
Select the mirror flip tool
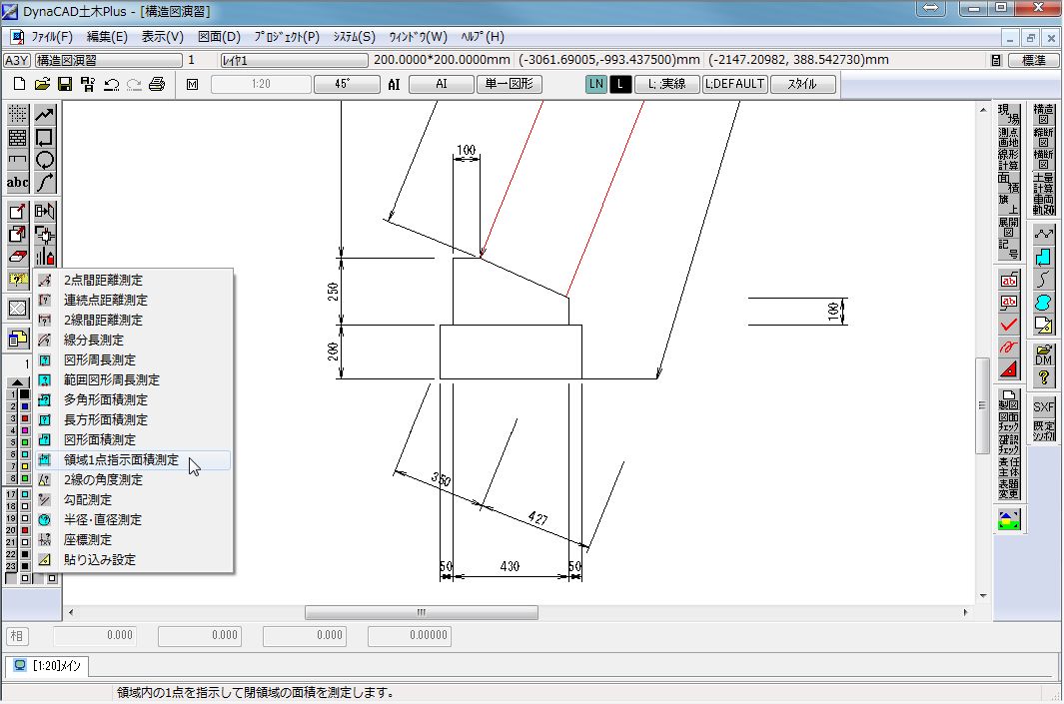tap(45, 212)
